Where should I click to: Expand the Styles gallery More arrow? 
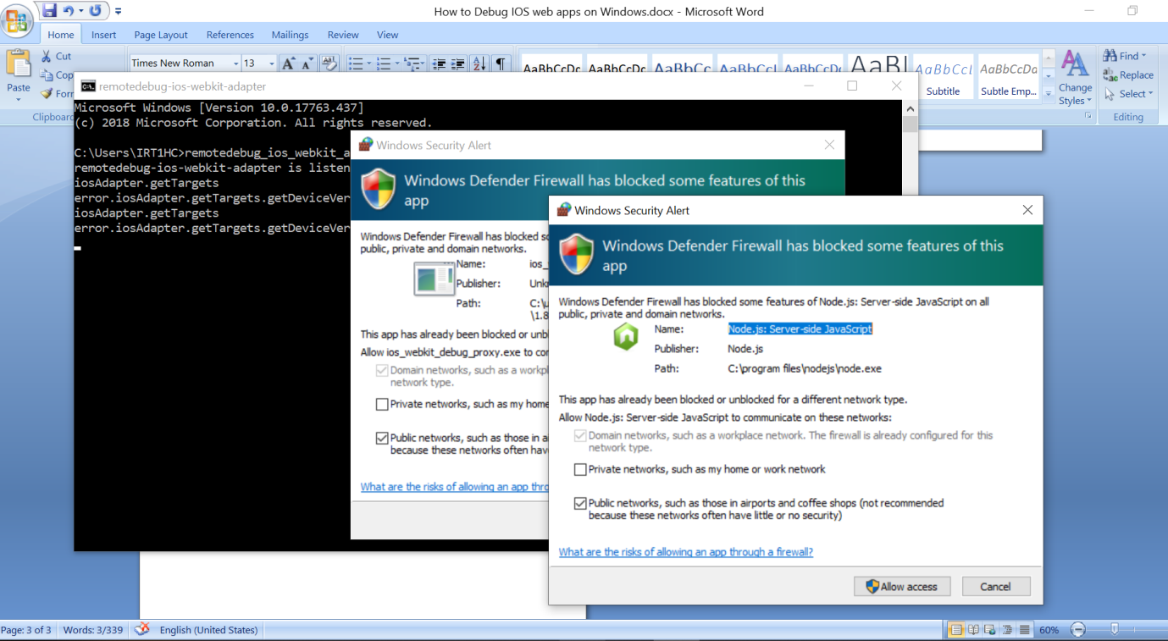(1049, 92)
